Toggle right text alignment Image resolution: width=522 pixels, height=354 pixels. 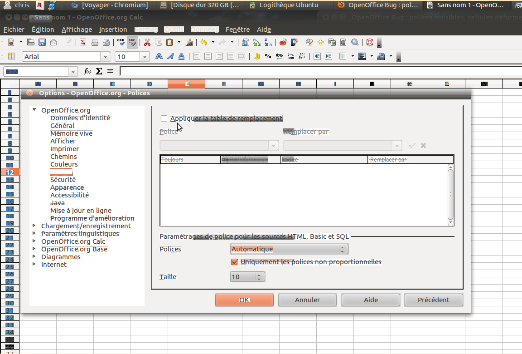[x=219, y=56]
